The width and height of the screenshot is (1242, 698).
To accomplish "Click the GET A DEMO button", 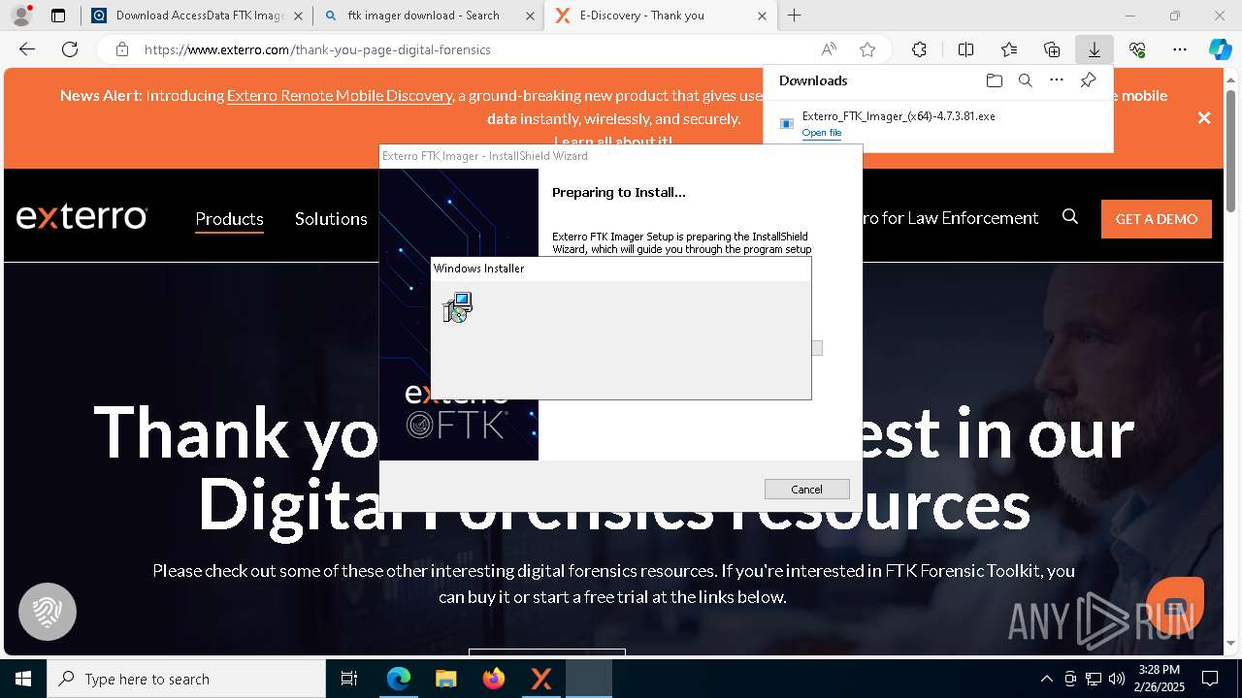I will tap(1157, 219).
